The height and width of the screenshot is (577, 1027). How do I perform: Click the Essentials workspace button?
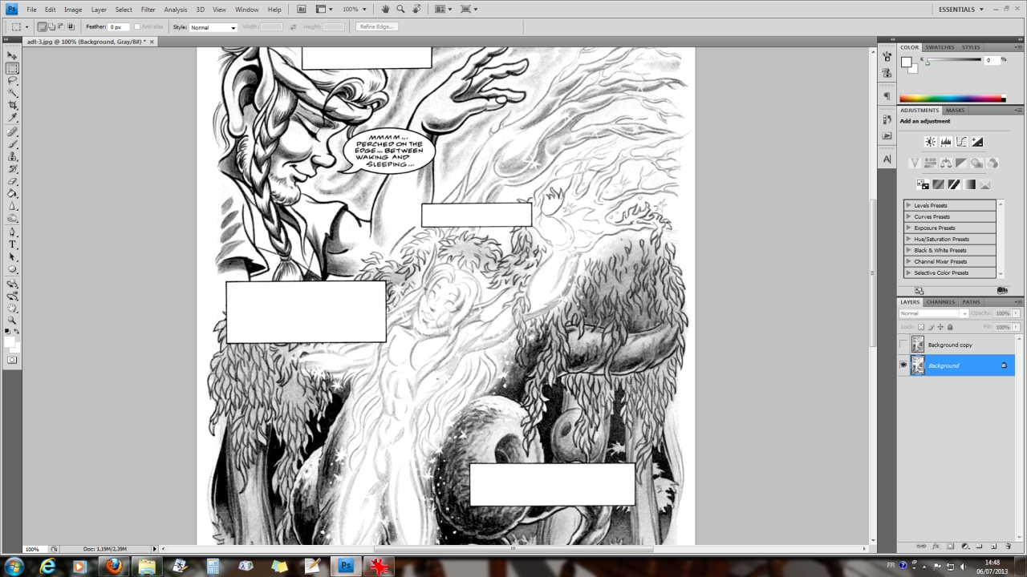tap(960, 10)
